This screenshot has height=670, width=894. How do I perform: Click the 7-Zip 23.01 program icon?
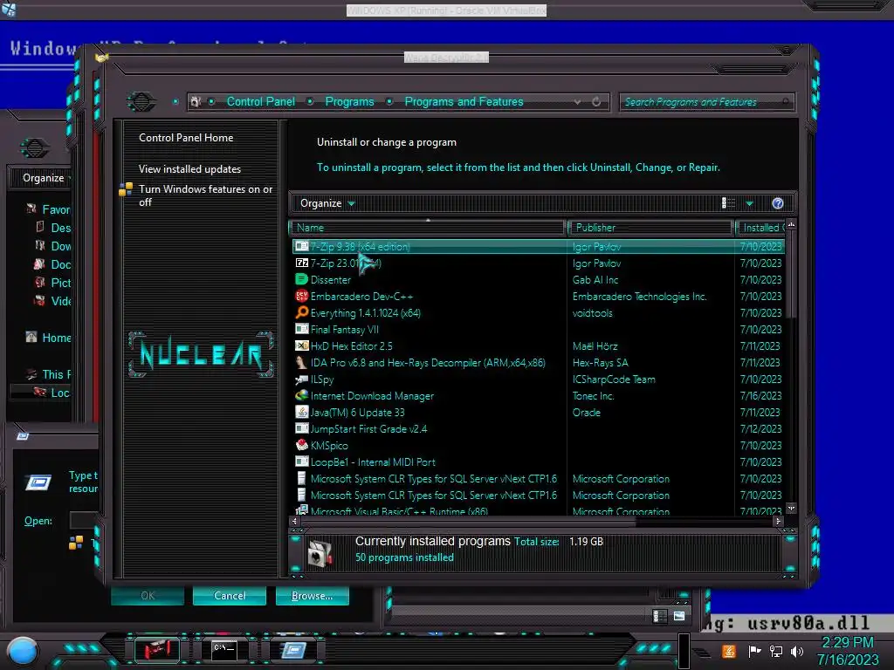tap(301, 263)
